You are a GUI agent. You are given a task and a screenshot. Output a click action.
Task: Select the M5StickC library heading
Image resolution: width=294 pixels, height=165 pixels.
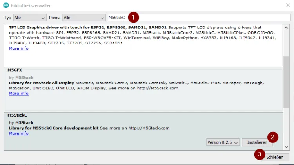(17, 115)
